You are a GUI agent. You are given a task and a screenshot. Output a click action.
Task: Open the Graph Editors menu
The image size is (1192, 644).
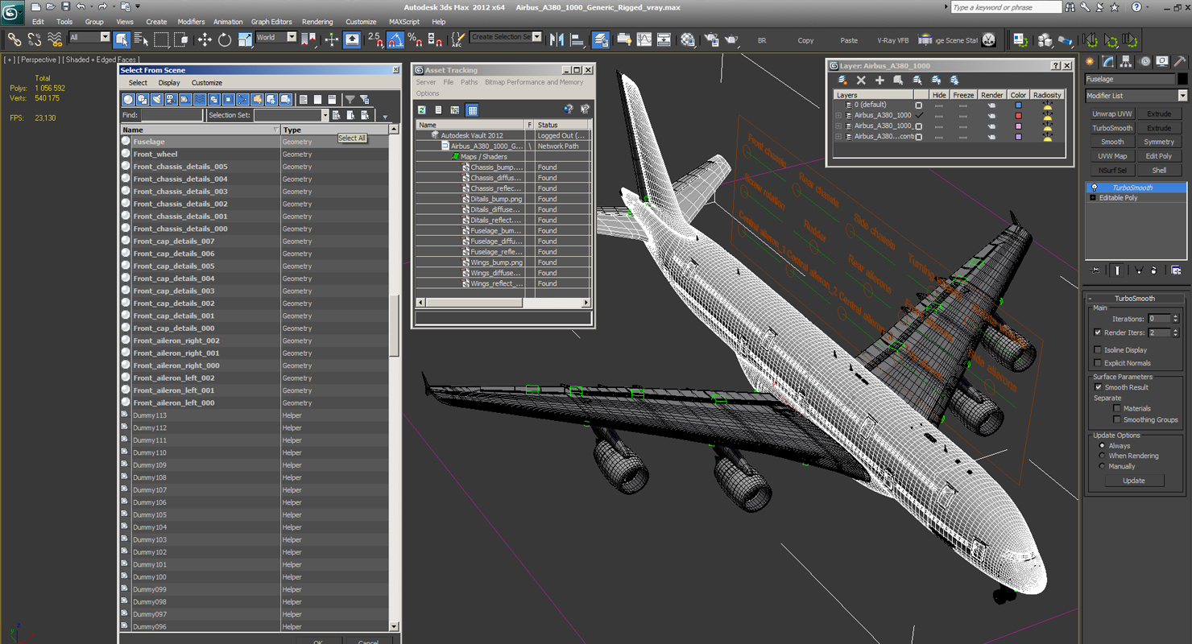coord(271,22)
